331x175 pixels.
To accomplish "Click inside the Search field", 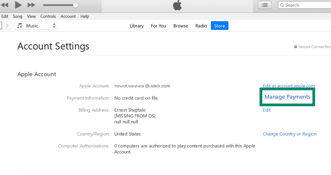I will coord(305,5).
